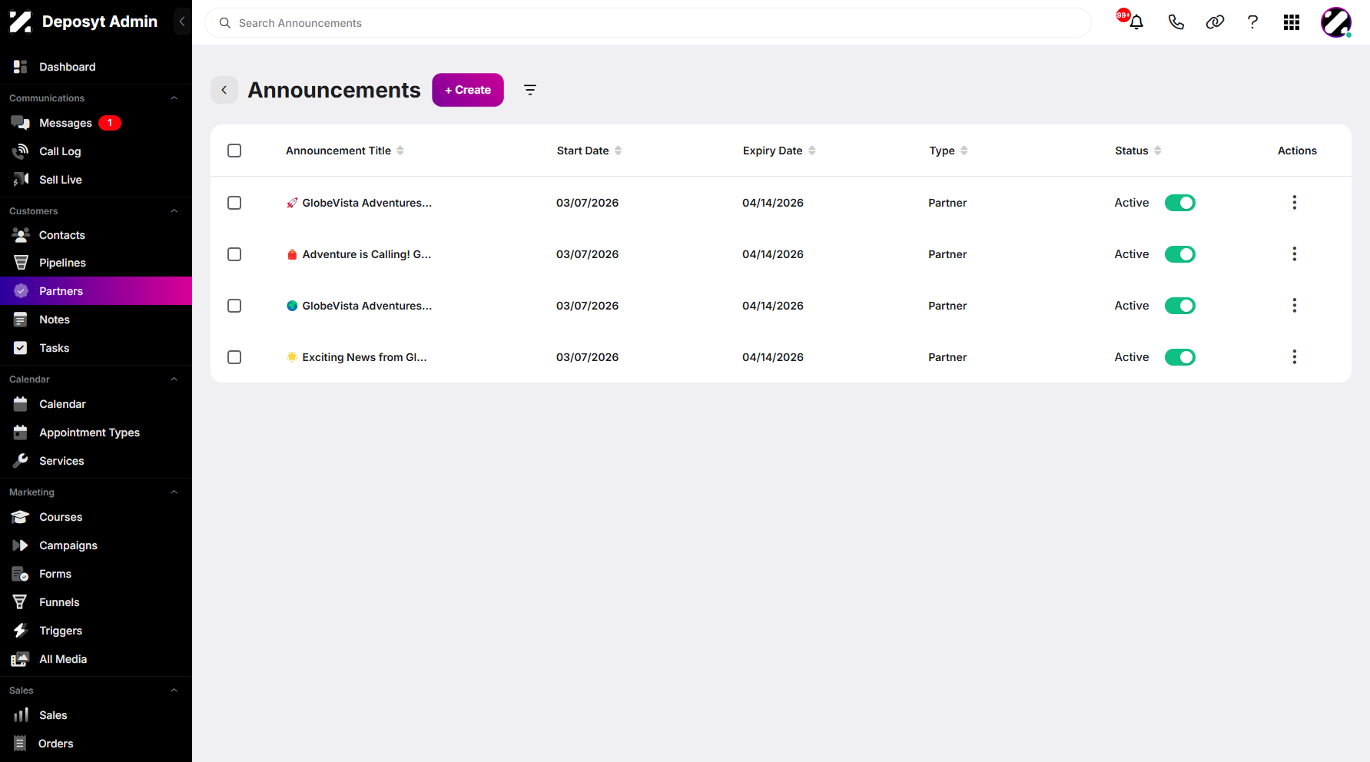Open the apps grid menu
This screenshot has height=762, width=1370.
coord(1292,22)
